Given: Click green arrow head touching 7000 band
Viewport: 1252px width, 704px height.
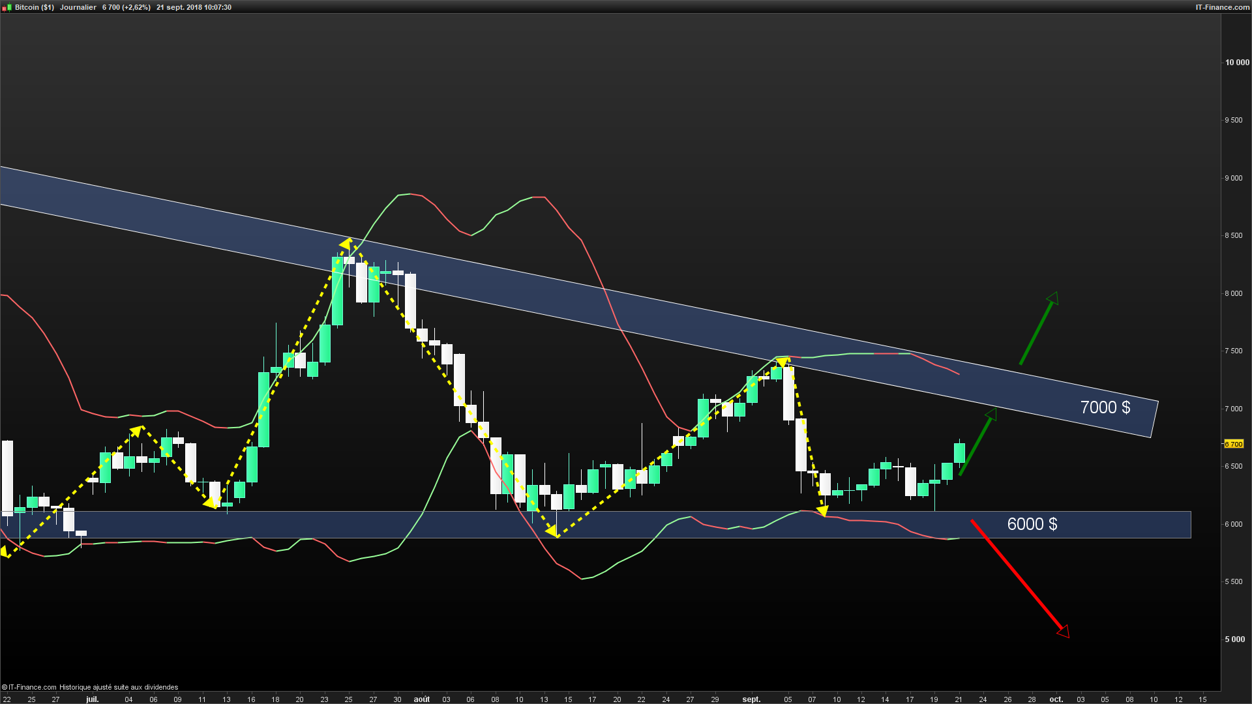Looking at the screenshot, I should [x=991, y=415].
